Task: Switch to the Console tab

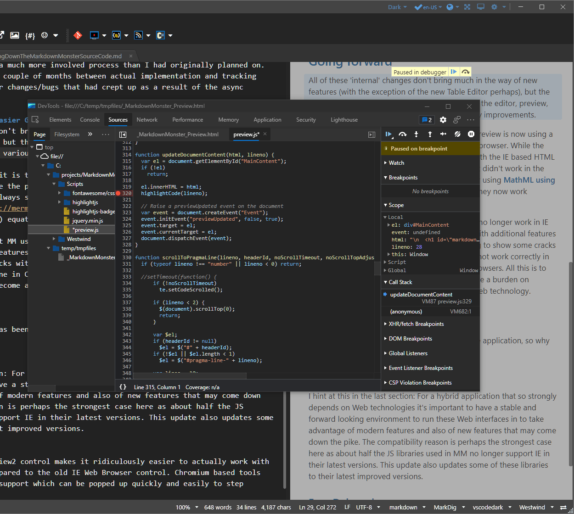Action: pos(90,119)
